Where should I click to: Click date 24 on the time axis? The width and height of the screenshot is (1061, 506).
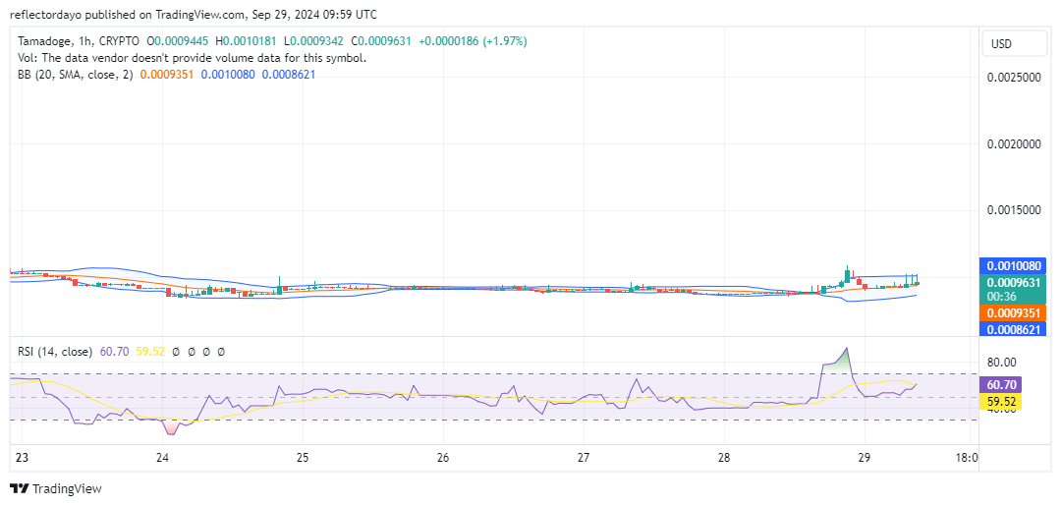click(162, 457)
